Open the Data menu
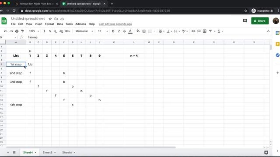Image resolution: width=280 pixels, height=157 pixels. point(60,24)
